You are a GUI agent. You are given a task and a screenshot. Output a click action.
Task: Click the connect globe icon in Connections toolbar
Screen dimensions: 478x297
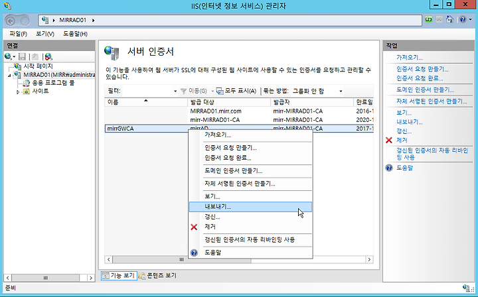click(x=8, y=56)
